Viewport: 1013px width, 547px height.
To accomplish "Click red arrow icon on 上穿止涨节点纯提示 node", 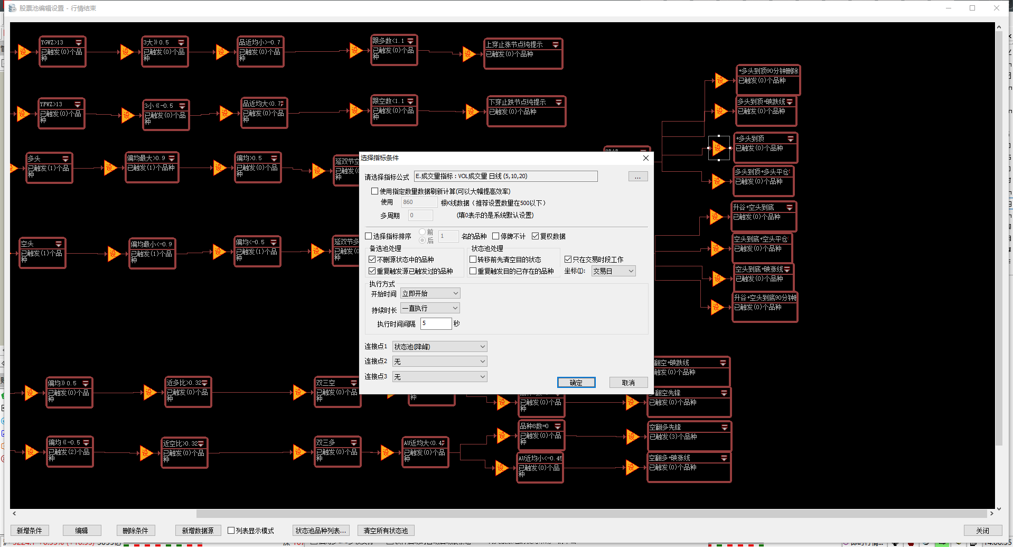I will coord(556,45).
